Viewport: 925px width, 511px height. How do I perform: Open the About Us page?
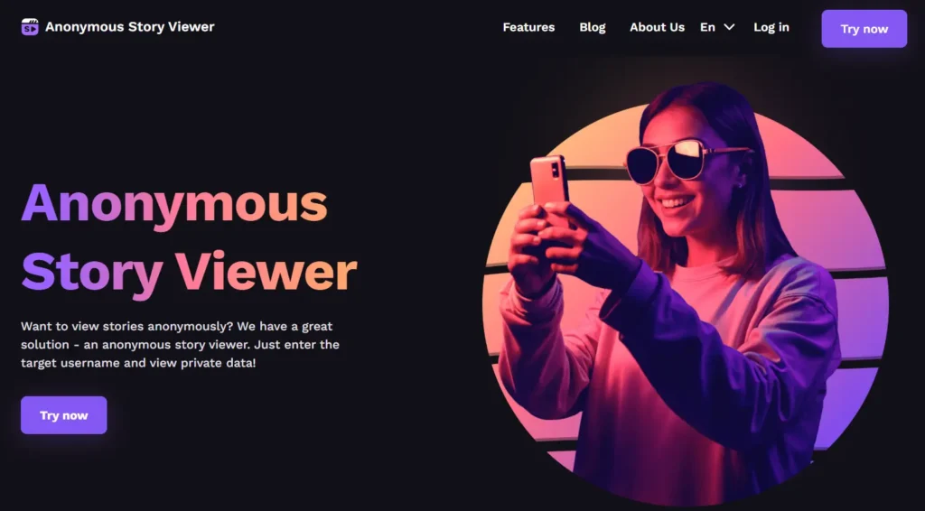pyautogui.click(x=658, y=27)
